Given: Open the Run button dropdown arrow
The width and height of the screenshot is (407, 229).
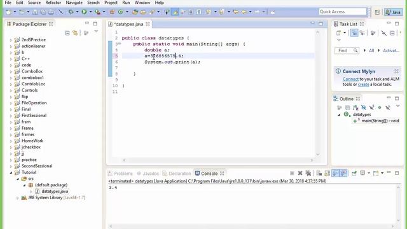Looking at the screenshot, I should [90, 12].
